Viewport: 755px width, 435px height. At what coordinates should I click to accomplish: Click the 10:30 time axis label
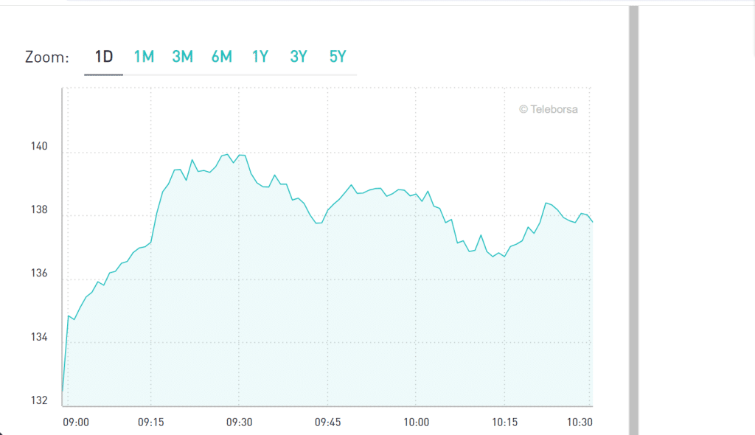coord(580,422)
